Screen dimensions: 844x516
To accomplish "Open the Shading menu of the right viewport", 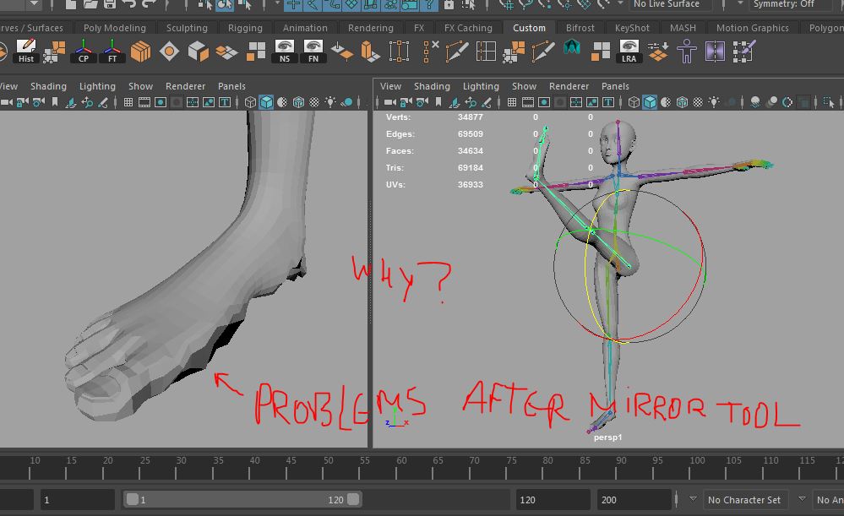I will pos(432,85).
